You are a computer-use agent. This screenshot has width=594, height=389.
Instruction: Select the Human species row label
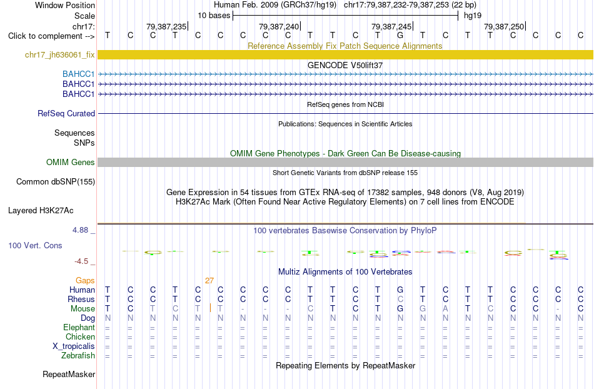pyautogui.click(x=82, y=290)
